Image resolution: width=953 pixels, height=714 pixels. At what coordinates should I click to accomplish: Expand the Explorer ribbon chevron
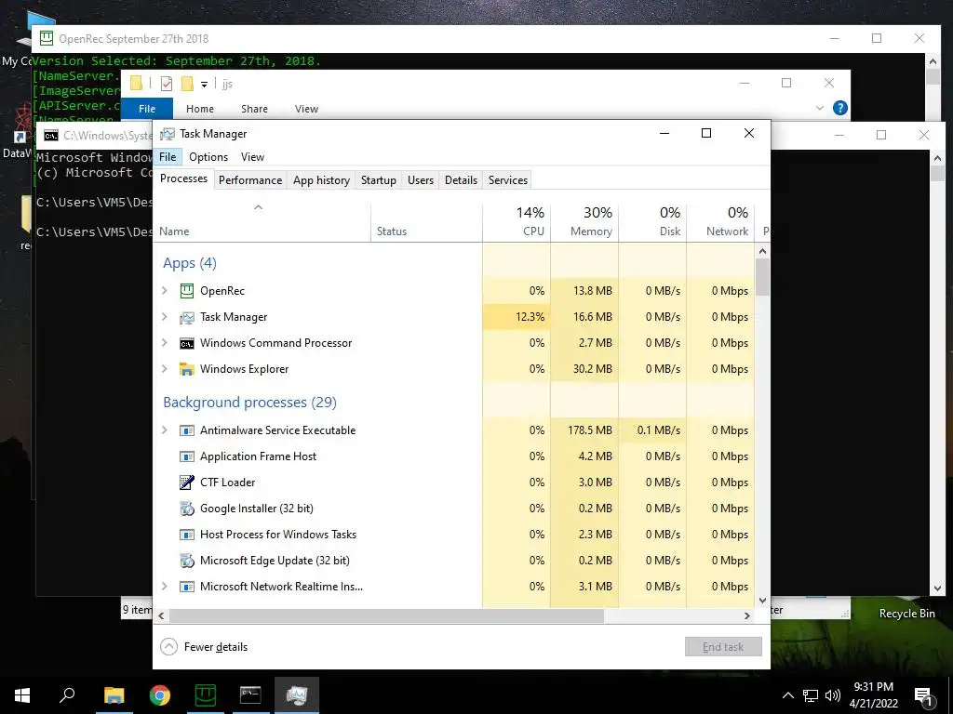[819, 108]
